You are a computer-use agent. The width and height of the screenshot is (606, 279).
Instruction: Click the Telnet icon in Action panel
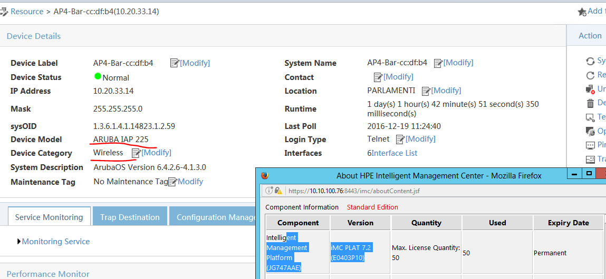pyautogui.click(x=590, y=117)
